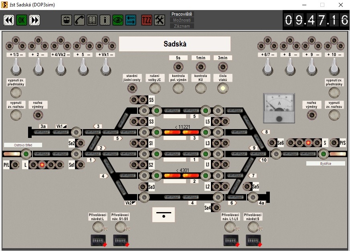
Task: Select the Pracoviště menu item
Action: click(182, 14)
